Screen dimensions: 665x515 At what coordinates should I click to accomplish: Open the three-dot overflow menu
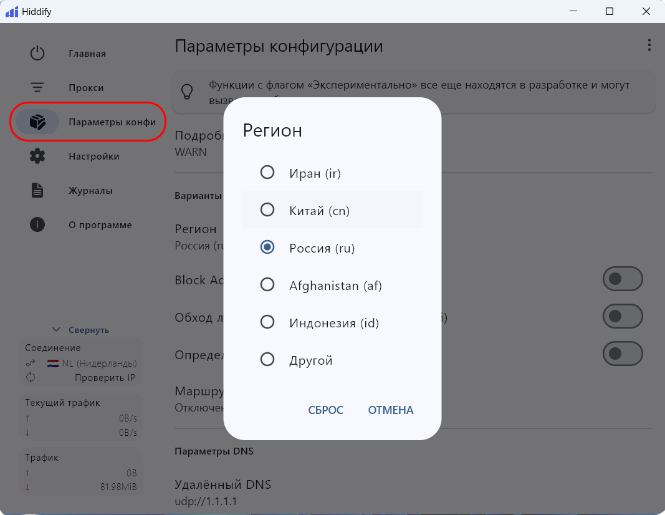tap(649, 46)
